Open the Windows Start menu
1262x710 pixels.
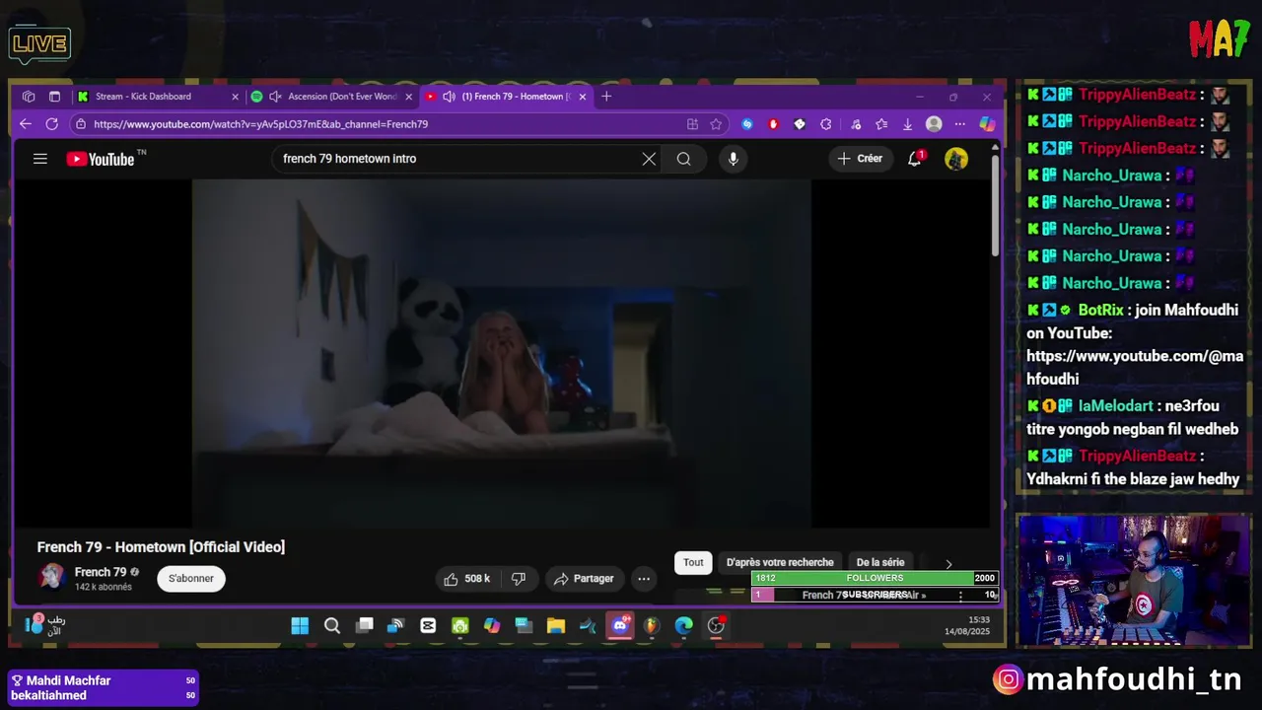tap(300, 625)
